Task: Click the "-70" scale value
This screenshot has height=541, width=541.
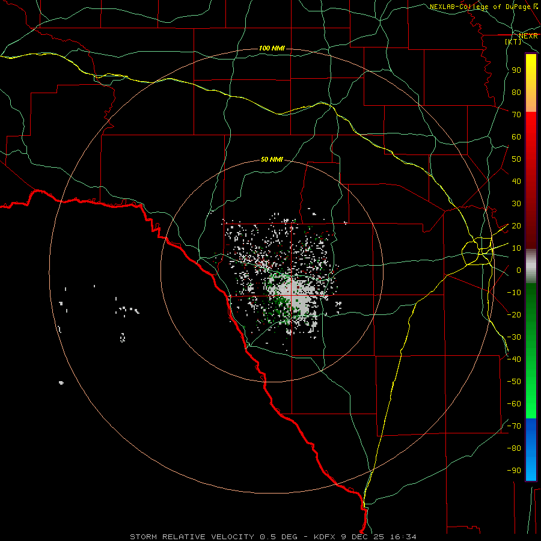Action: (x=514, y=426)
